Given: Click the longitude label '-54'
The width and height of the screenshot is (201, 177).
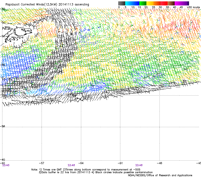Looking at the screenshot, I should (x=81, y=163).
